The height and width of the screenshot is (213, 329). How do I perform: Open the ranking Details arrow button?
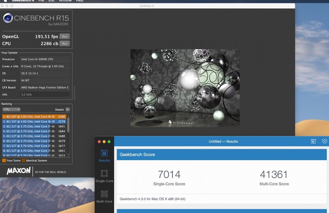tap(67, 109)
